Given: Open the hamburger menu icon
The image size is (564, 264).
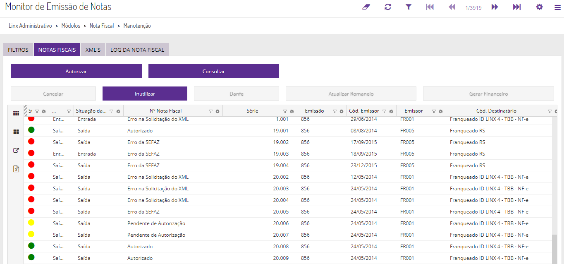Looking at the screenshot, I should pyautogui.click(x=558, y=7).
